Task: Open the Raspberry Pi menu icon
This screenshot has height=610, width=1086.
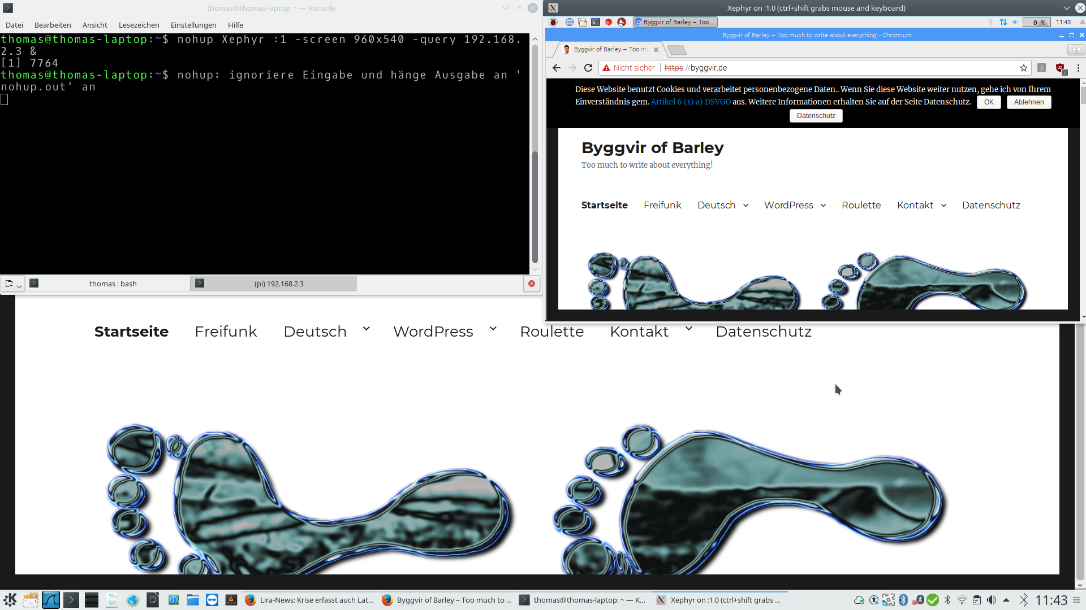Action: pos(553,22)
